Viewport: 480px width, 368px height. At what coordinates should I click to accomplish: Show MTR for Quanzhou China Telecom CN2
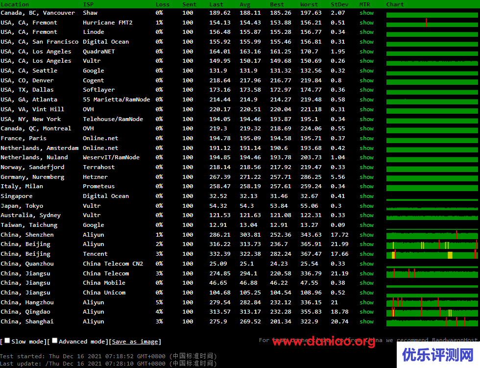pyautogui.click(x=366, y=264)
